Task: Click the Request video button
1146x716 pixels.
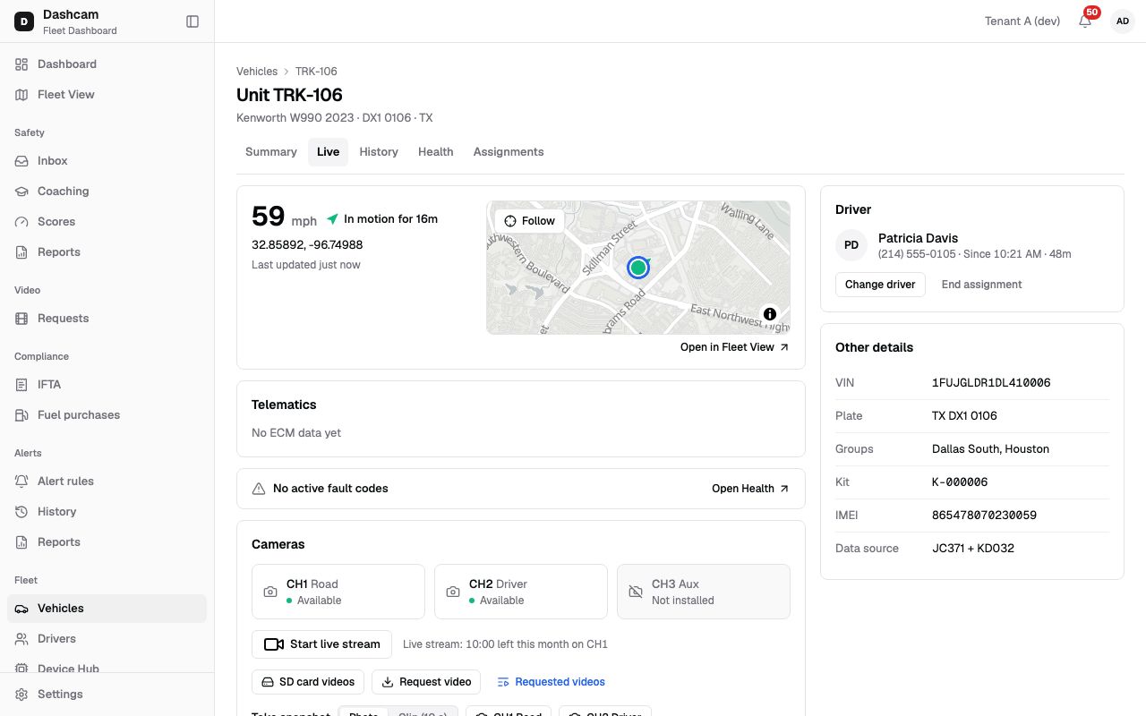Action: (426, 682)
